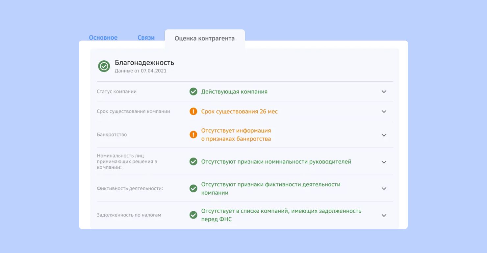Click the Задолженность по налогам label

tap(129, 215)
